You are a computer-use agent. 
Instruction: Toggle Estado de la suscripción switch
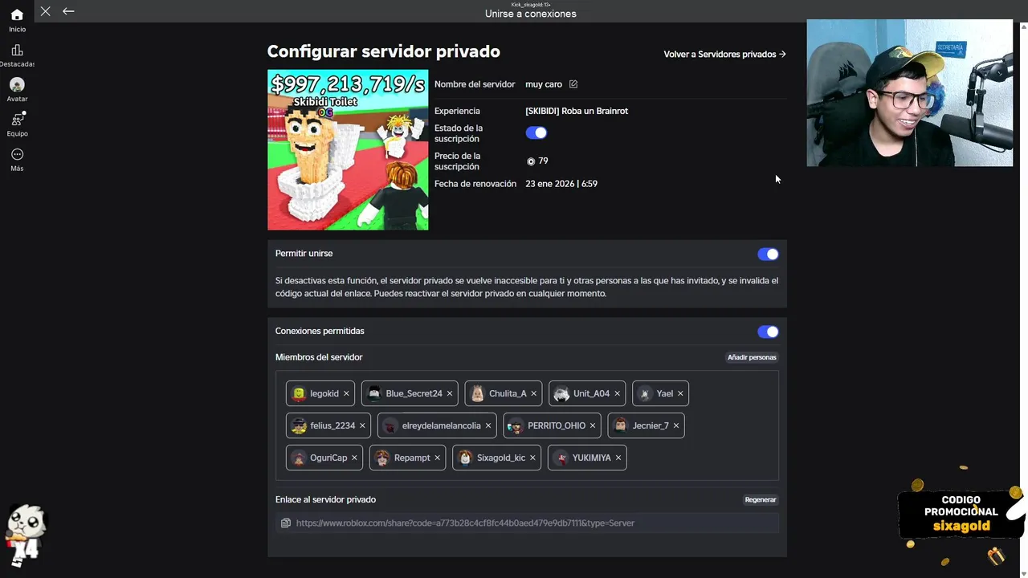[x=536, y=133]
